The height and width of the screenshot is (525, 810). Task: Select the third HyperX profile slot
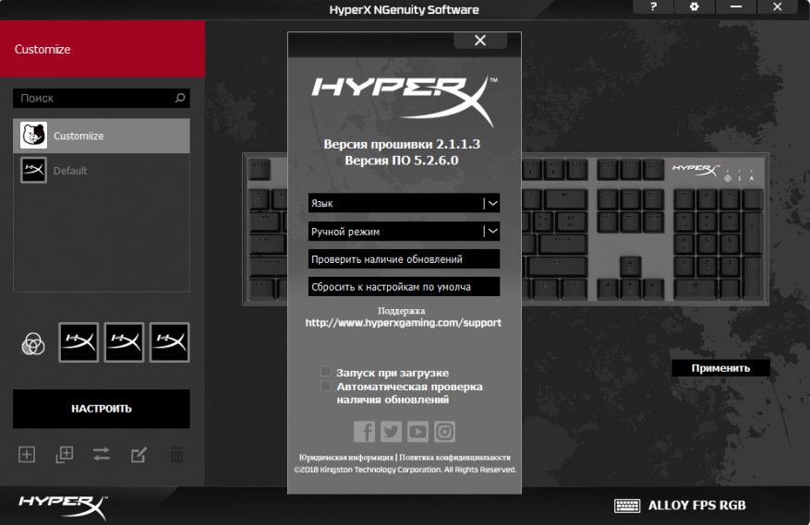pos(169,342)
